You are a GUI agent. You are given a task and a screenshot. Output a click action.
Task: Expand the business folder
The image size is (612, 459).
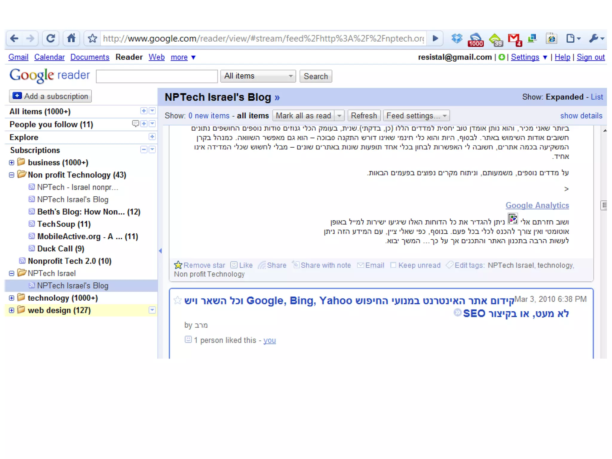12,163
